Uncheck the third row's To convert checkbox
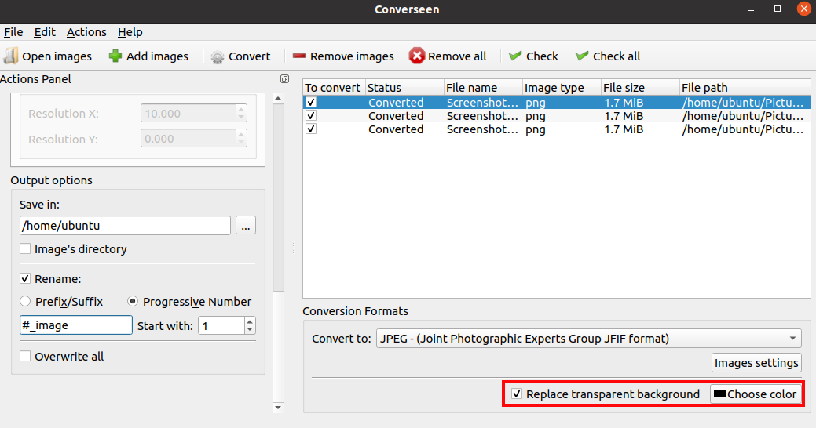This screenshot has height=428, width=816. (311, 129)
